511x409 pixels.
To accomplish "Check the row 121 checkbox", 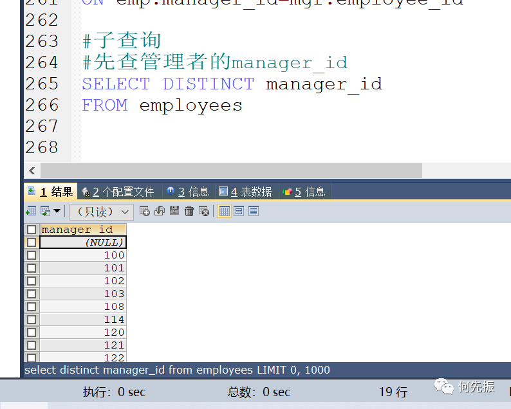I will point(32,345).
